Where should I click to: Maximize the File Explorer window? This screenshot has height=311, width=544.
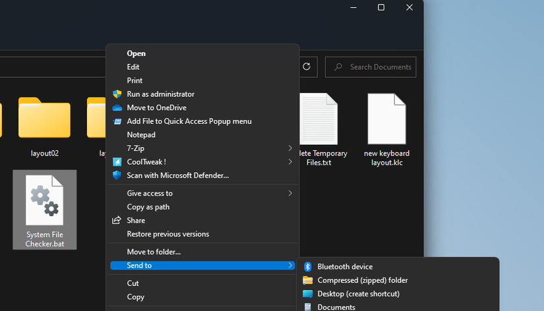coord(381,7)
